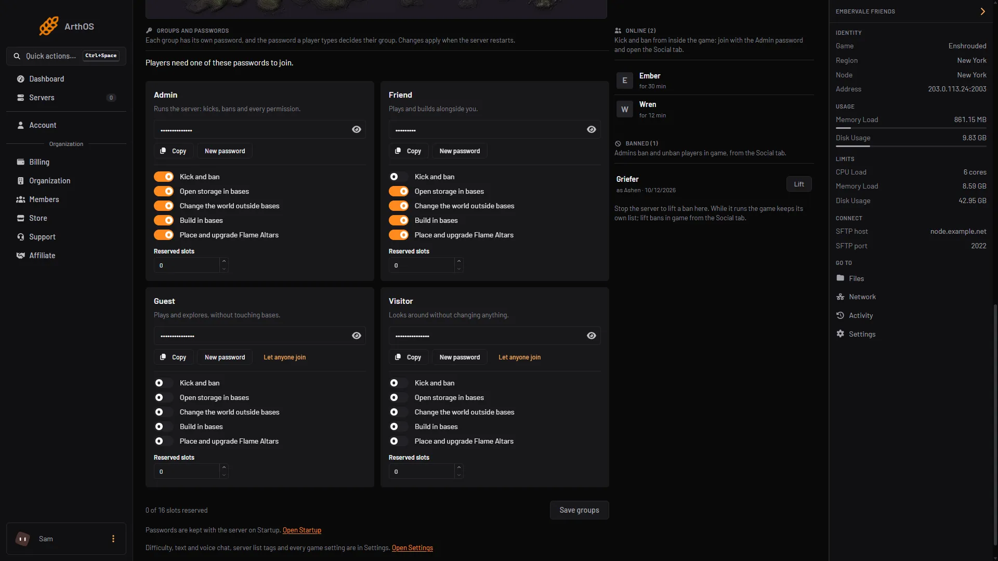Viewport: 998px width, 561px height.
Task: Reveal the Guest password with the eye icon
Action: [x=357, y=336]
